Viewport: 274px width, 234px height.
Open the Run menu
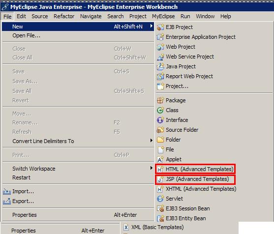[185, 16]
